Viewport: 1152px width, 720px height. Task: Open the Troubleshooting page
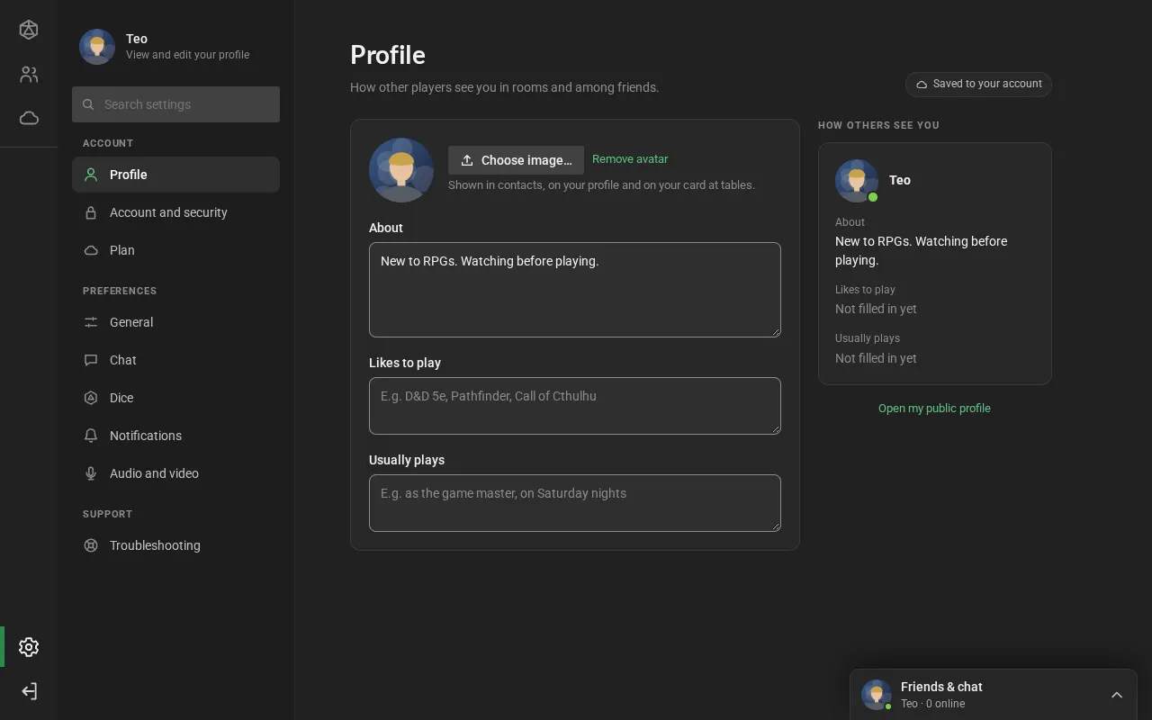coord(175,545)
